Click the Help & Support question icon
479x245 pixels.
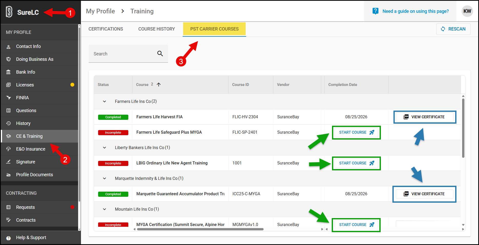click(x=8, y=238)
